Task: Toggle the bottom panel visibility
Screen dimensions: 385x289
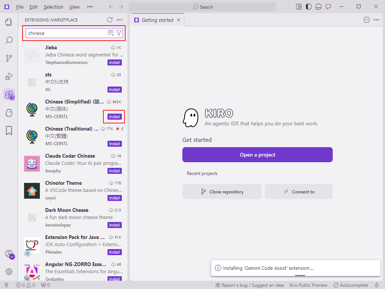Action: [x=318, y=7]
